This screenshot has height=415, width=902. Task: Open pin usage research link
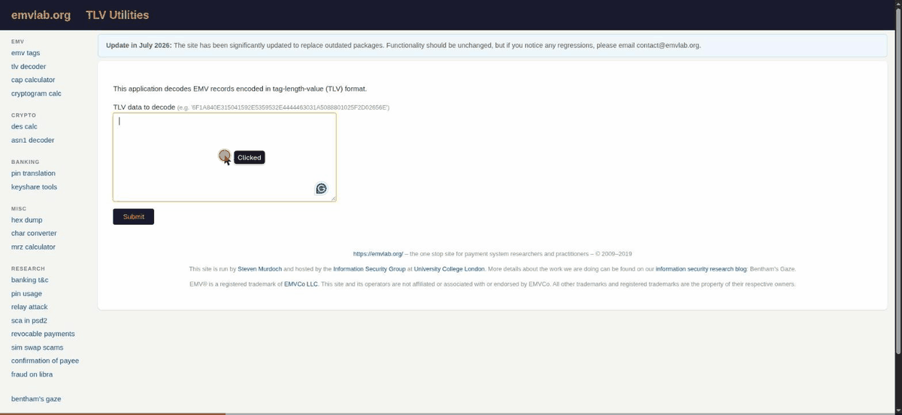point(26,294)
